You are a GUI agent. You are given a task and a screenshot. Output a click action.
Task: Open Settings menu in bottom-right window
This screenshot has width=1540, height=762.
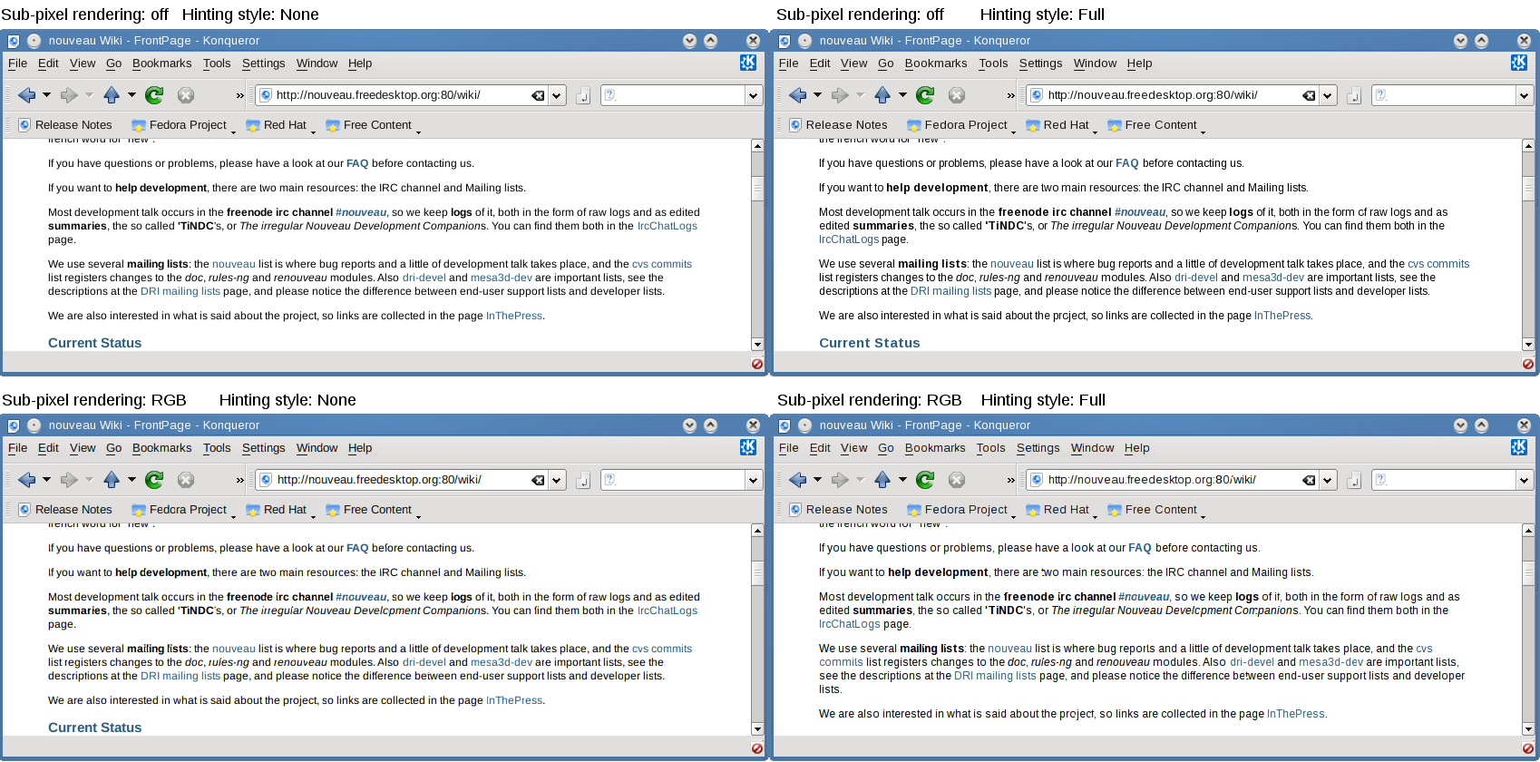pos(1038,448)
